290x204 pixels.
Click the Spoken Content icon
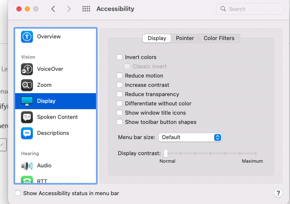pyautogui.click(x=27, y=117)
